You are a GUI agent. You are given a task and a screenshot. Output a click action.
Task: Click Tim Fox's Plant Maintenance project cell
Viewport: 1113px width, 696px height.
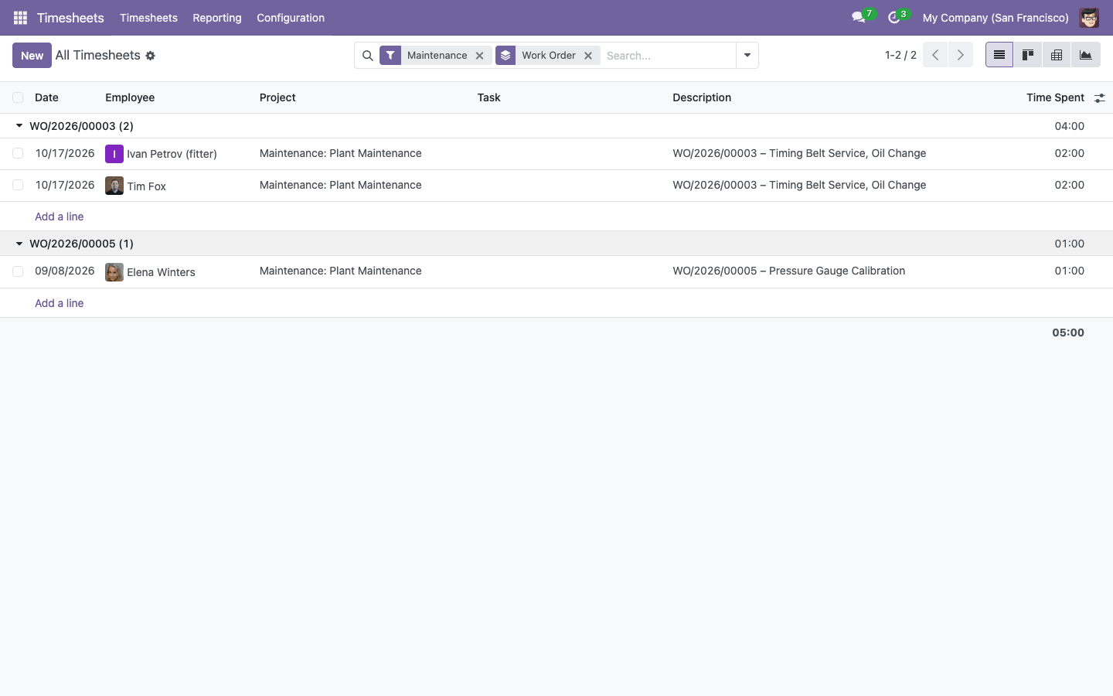tap(341, 185)
